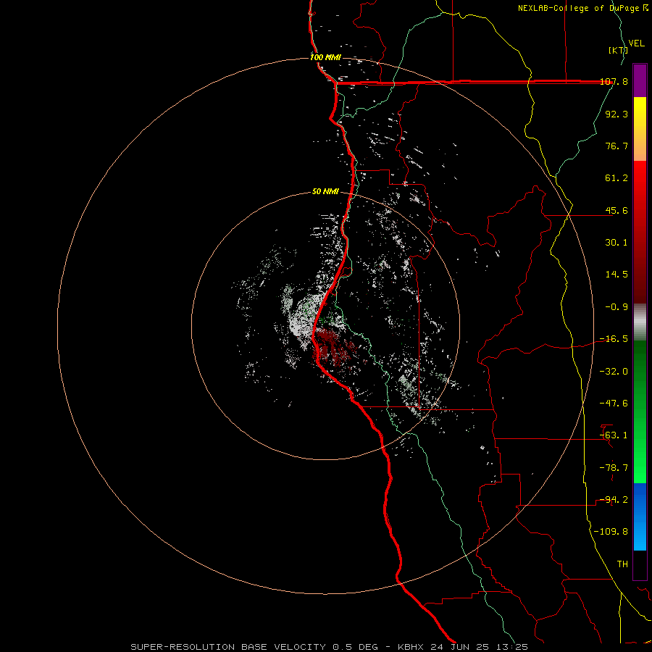Click the TH legend label

point(622,564)
